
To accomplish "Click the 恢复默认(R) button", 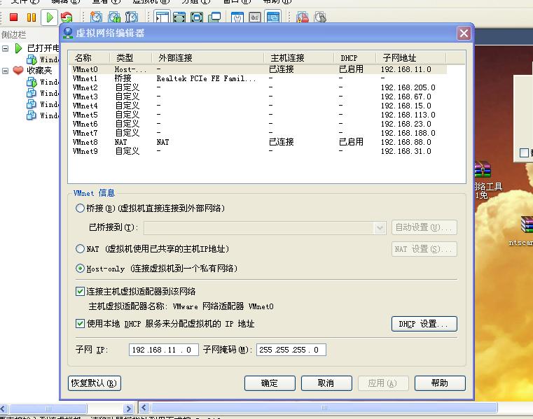I will pyautogui.click(x=95, y=383).
